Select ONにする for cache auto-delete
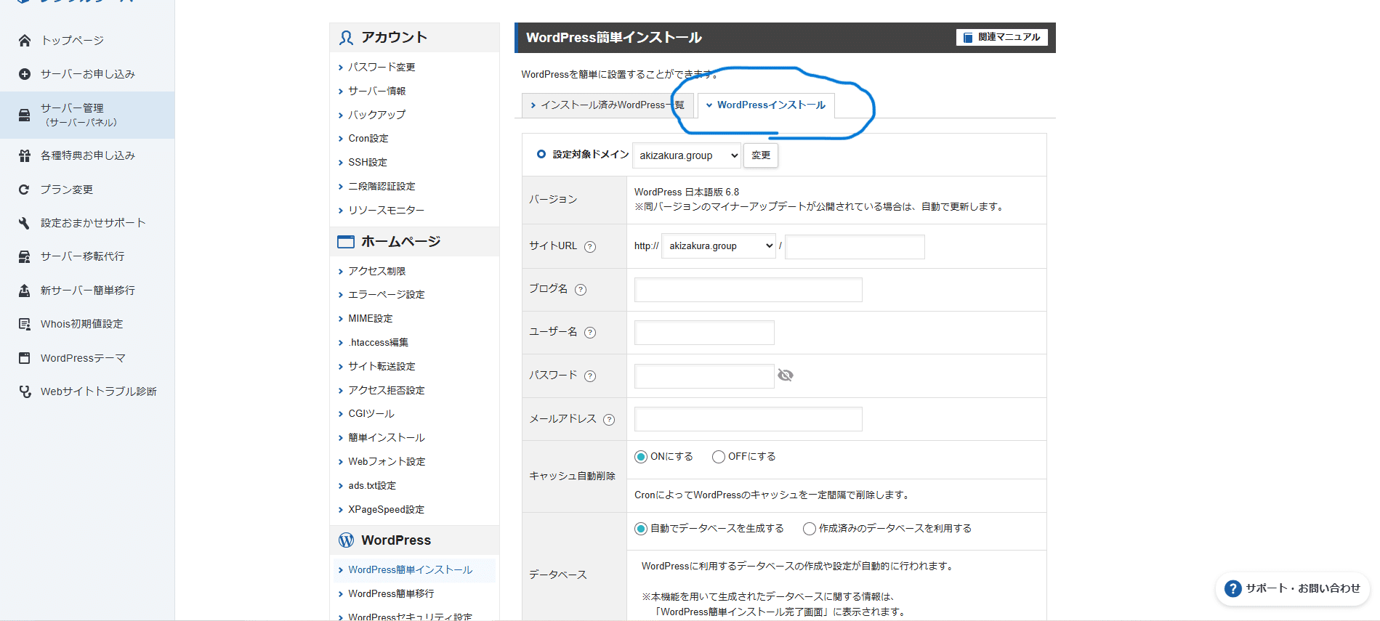 (x=641, y=457)
